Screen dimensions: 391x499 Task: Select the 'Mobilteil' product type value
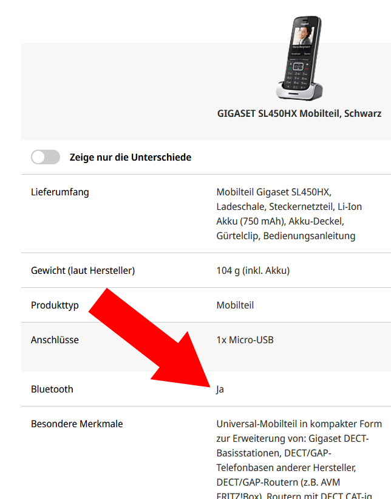[x=235, y=305]
